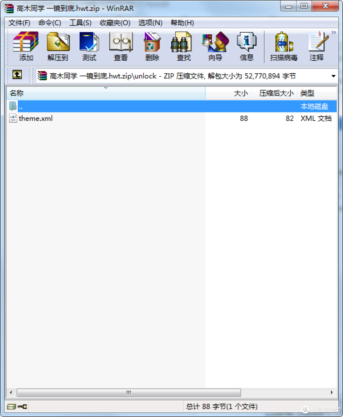Open the Favorites (收藏夹) menu
The height and width of the screenshot is (417, 343).
click(115, 23)
